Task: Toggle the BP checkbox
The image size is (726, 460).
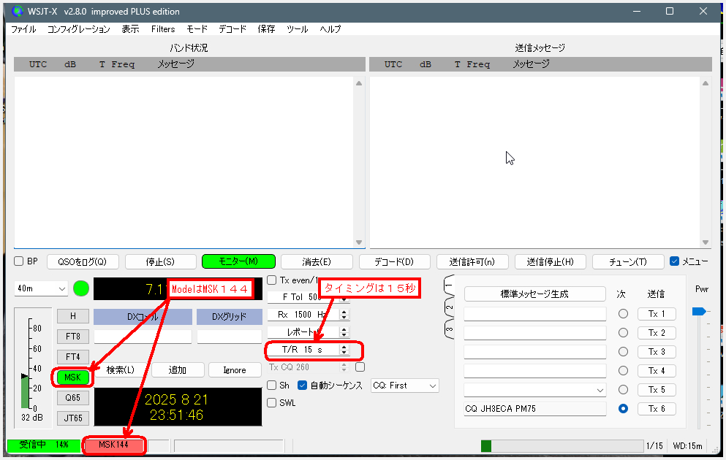Action: (x=19, y=261)
